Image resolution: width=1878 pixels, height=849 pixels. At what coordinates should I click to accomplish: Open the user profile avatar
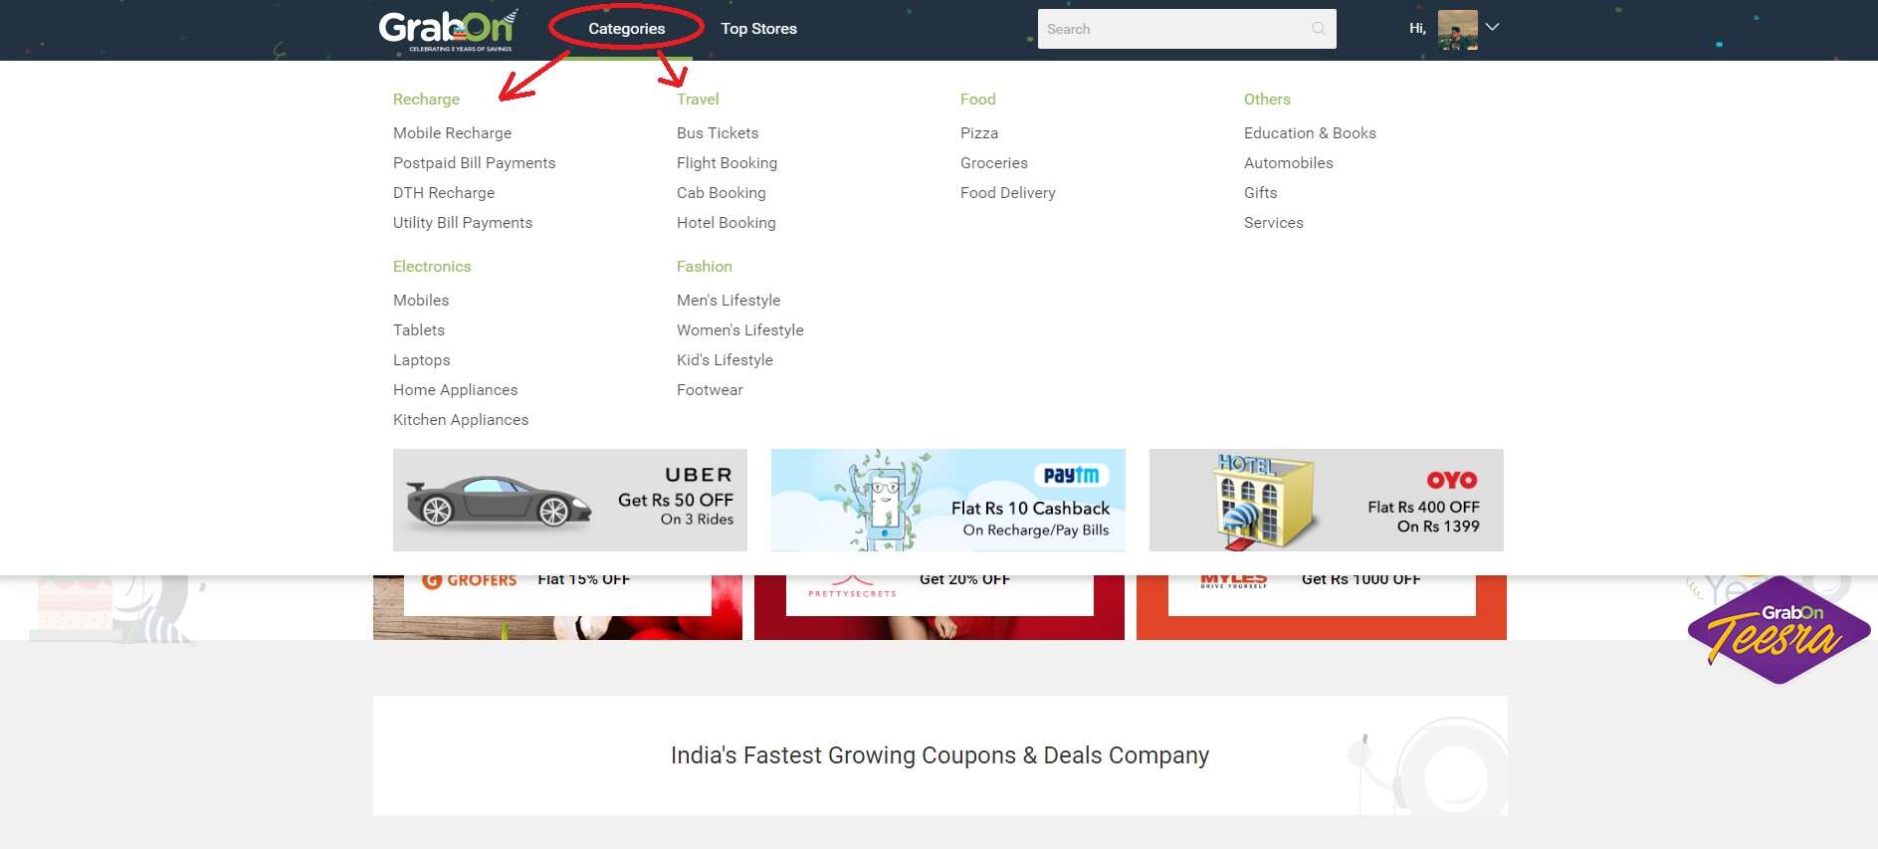click(1457, 30)
